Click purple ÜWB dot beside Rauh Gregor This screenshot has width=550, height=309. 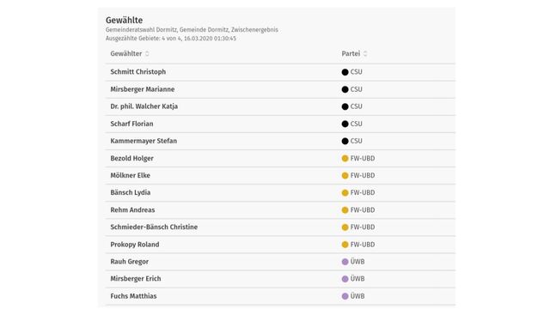(345, 262)
